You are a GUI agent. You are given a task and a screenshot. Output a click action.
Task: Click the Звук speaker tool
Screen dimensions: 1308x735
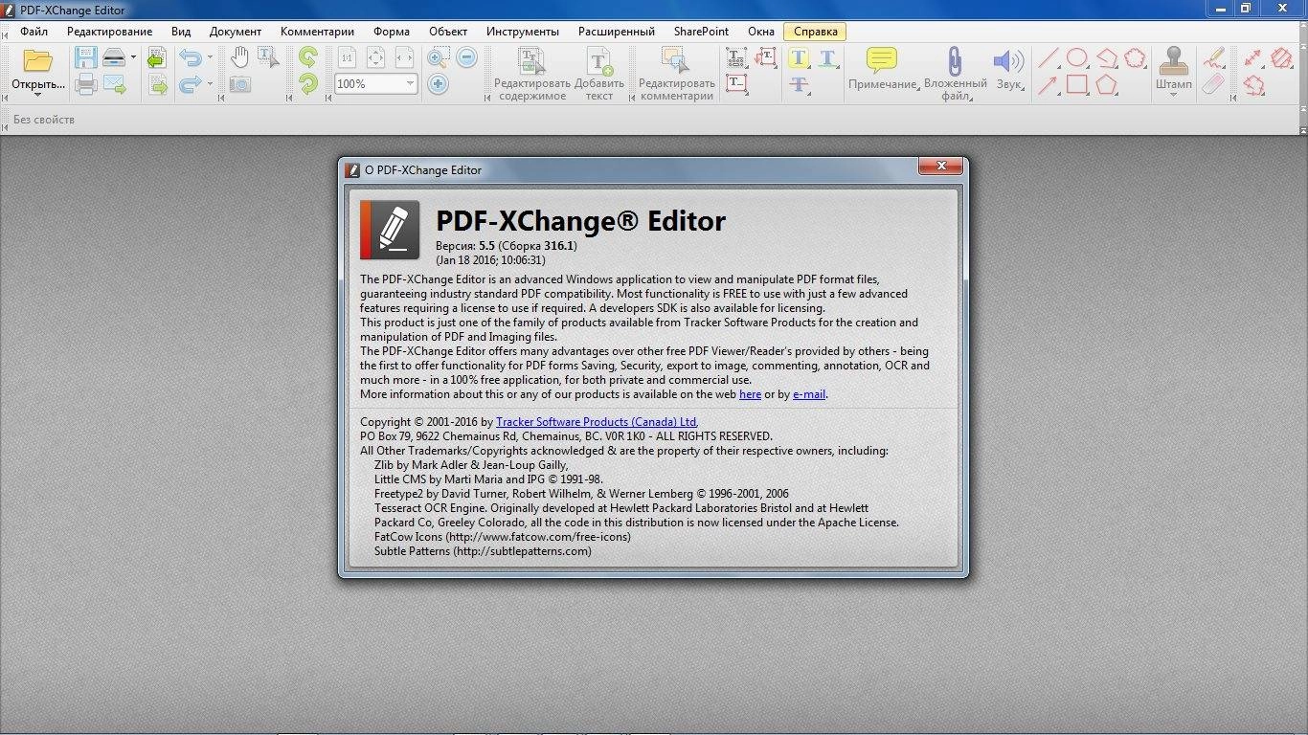1008,69
